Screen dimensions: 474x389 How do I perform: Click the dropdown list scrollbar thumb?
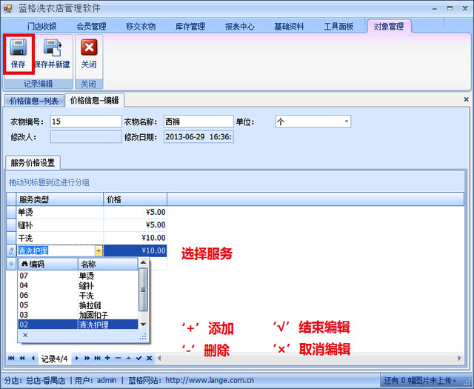[x=143, y=290]
